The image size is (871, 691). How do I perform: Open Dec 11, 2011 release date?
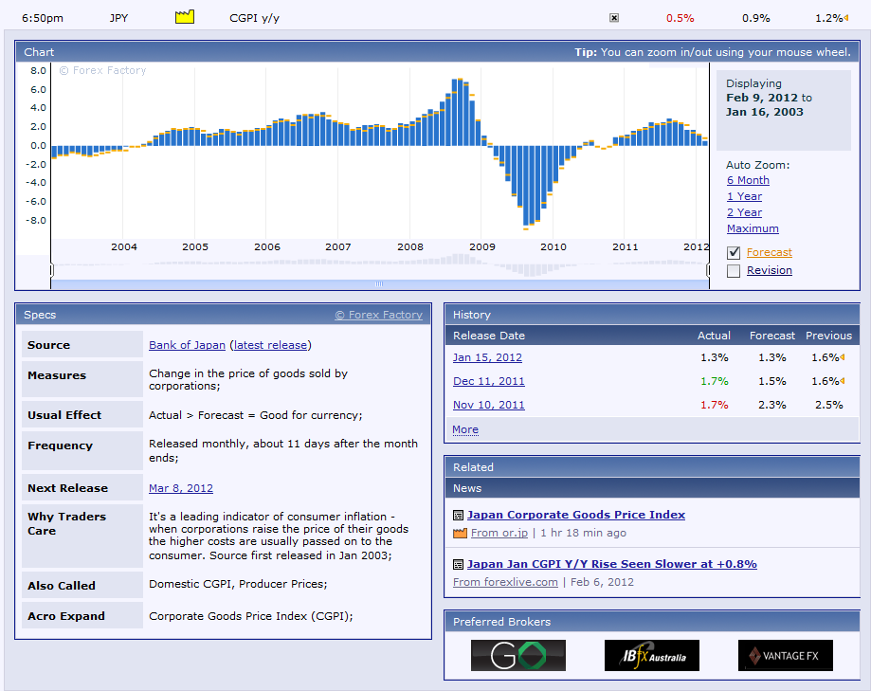[x=489, y=381]
